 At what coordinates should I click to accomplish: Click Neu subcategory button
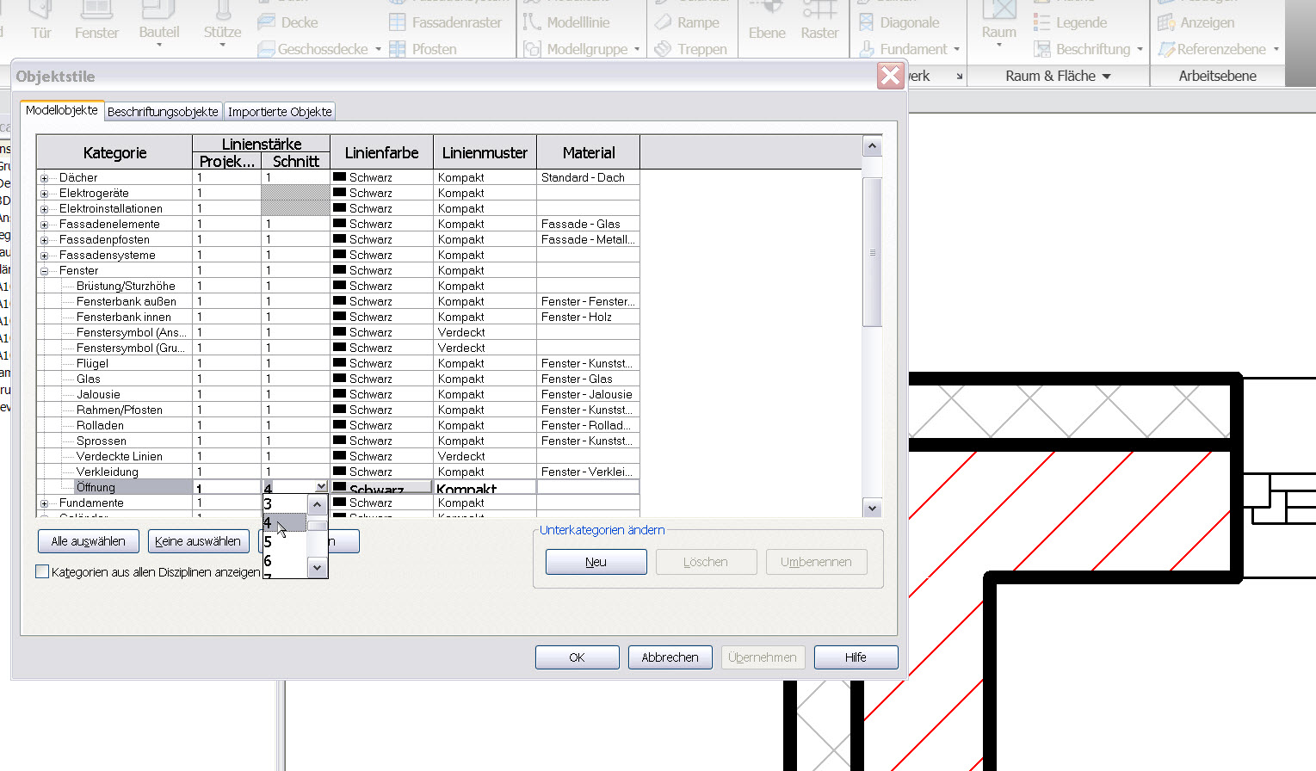click(596, 562)
